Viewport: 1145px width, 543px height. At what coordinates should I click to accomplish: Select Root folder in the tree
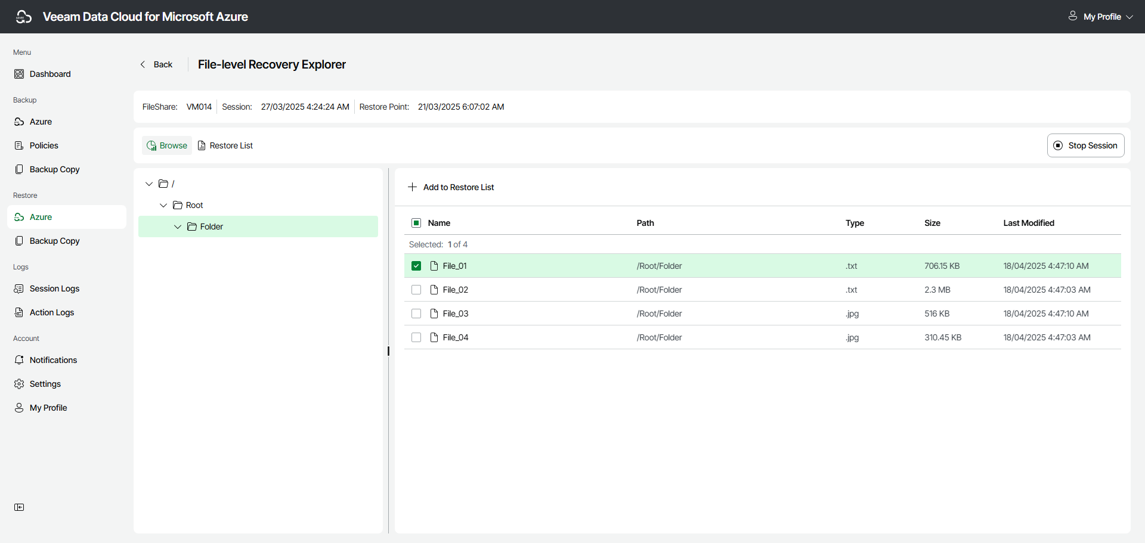pos(188,205)
